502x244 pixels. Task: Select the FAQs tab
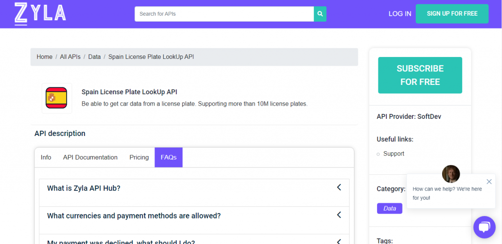pos(169,158)
